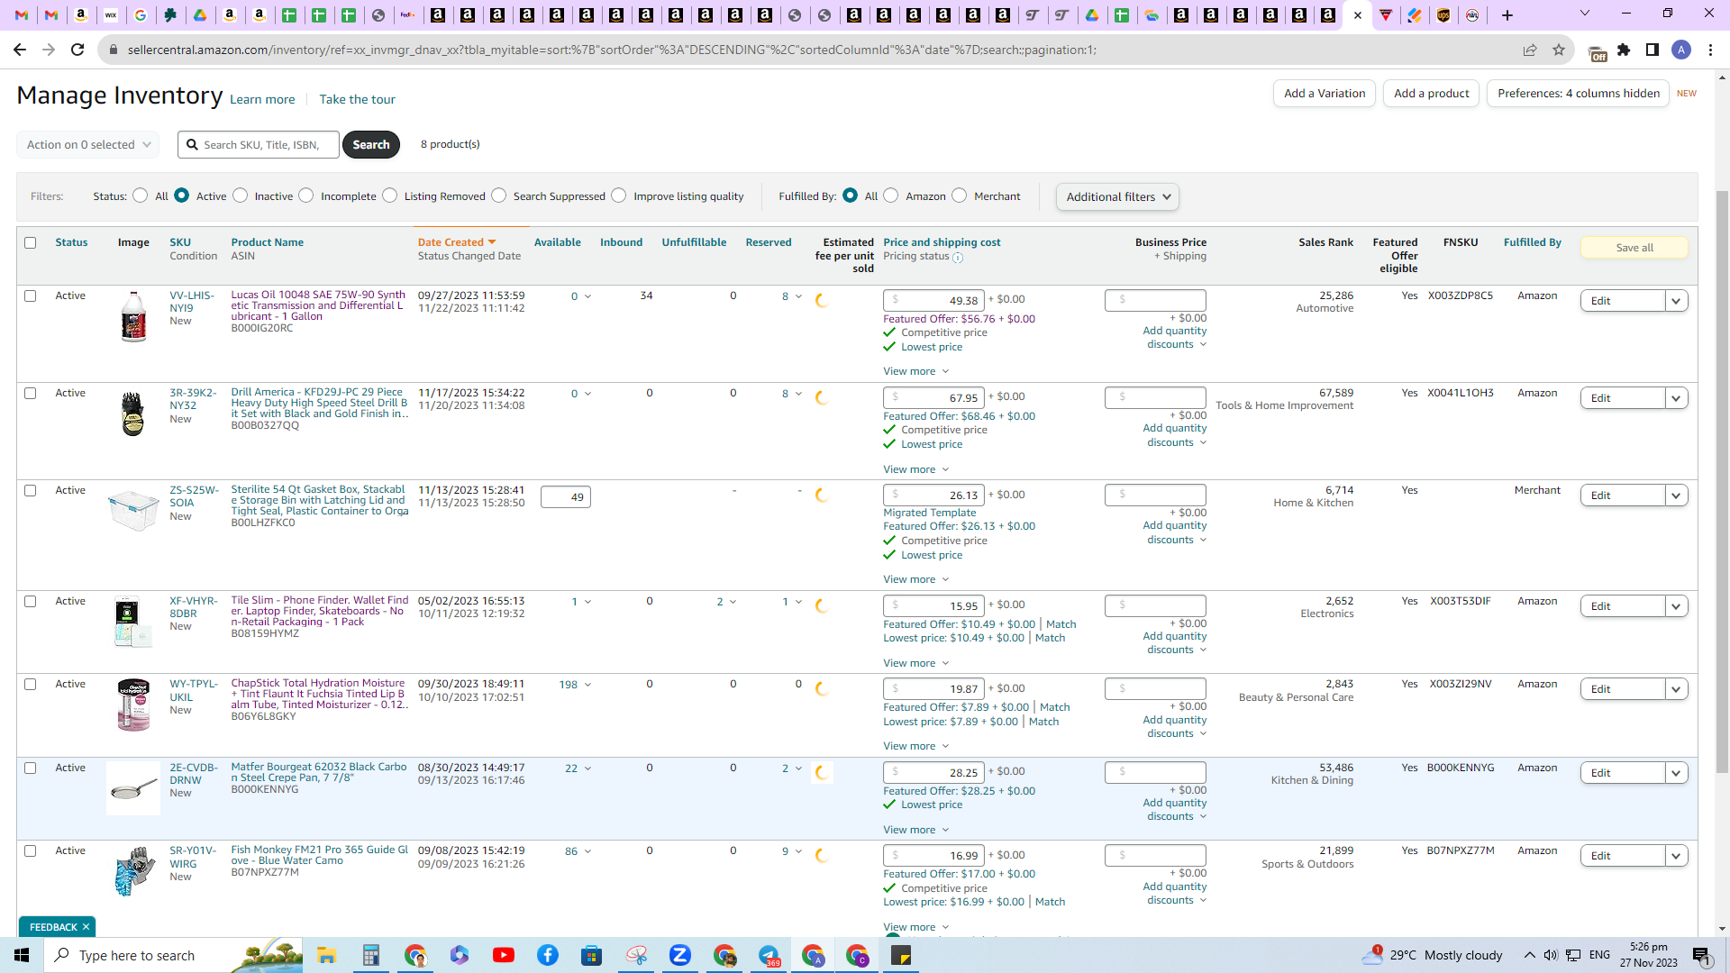Toggle the browser side panel icon
This screenshot has height=973, width=1730.
point(1653,50)
